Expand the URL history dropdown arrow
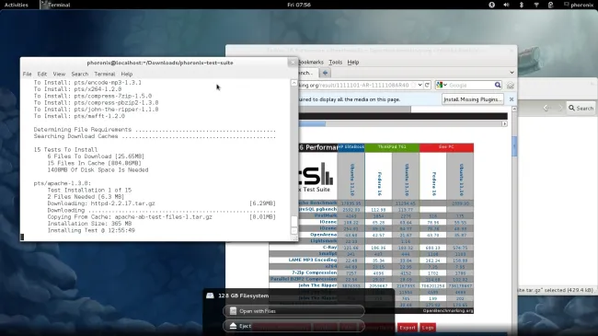The image size is (598, 336). [420, 85]
